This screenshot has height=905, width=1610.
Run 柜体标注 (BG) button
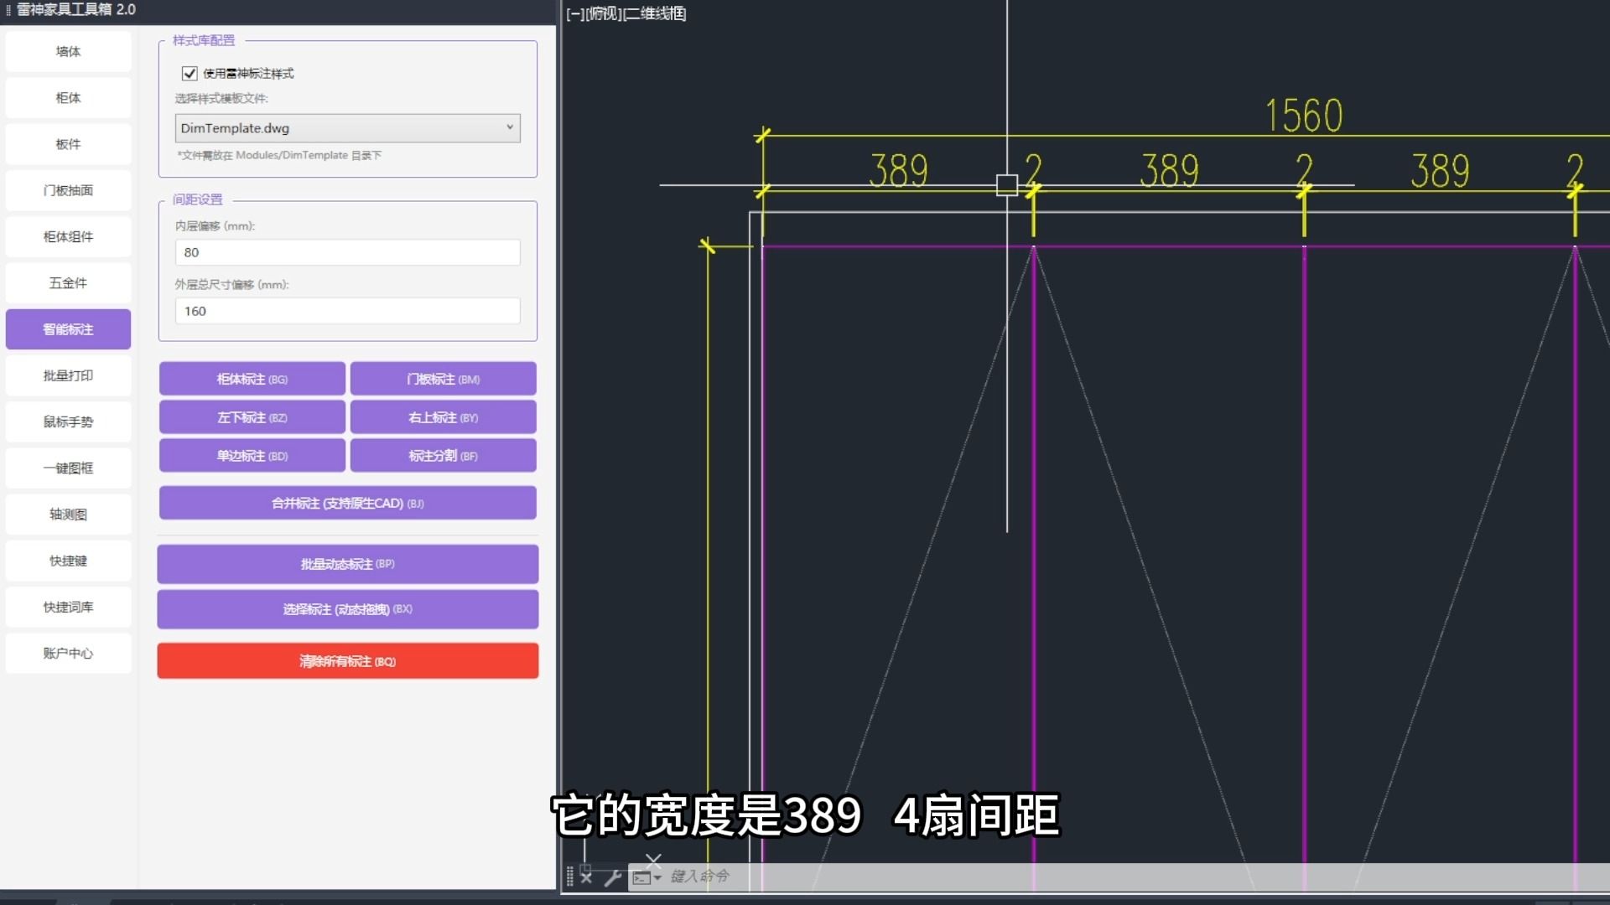[252, 379]
